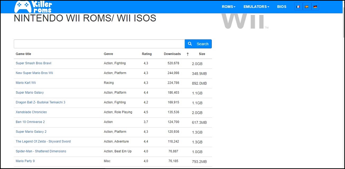The image size is (345, 169).
Task: Sort table by Game title column
Action: pyautogui.click(x=23, y=54)
